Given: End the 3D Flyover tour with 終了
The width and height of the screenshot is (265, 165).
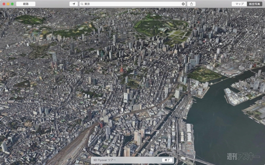Looking at the screenshot, I should 167,160.
